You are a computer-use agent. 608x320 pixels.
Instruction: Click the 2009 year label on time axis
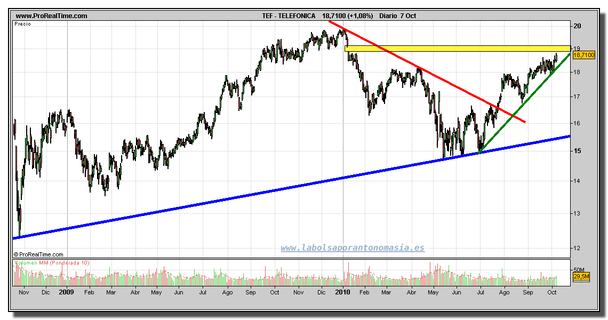67,292
